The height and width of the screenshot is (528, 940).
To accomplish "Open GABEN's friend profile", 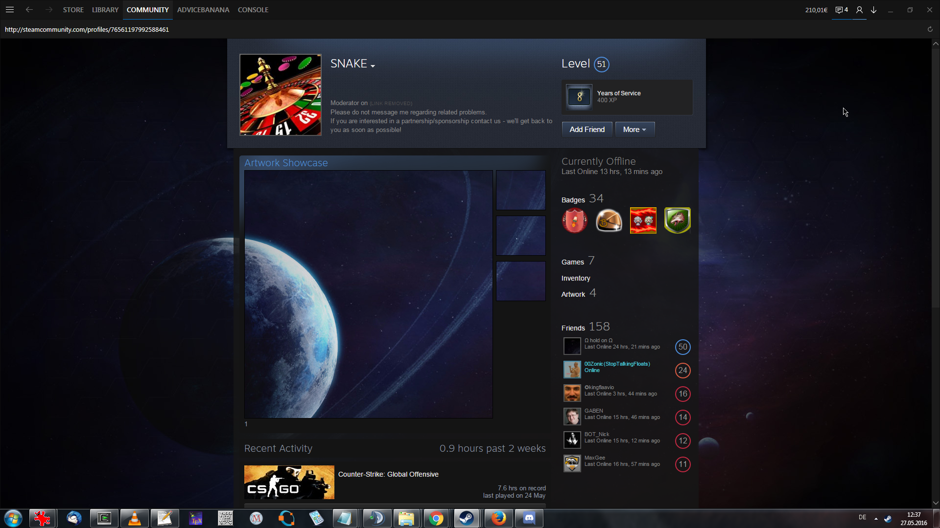I will click(593, 411).
